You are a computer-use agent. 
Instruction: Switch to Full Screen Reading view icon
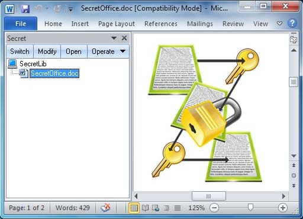point(146,208)
